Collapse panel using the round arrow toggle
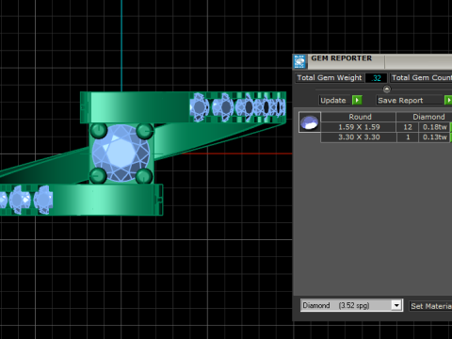Viewport: 452px width, 339px height. tap(387, 89)
